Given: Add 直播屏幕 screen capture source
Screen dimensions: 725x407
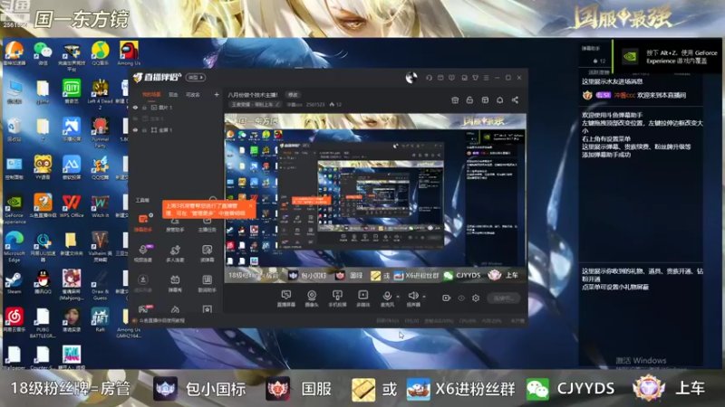Looking at the screenshot, I should point(286,298).
